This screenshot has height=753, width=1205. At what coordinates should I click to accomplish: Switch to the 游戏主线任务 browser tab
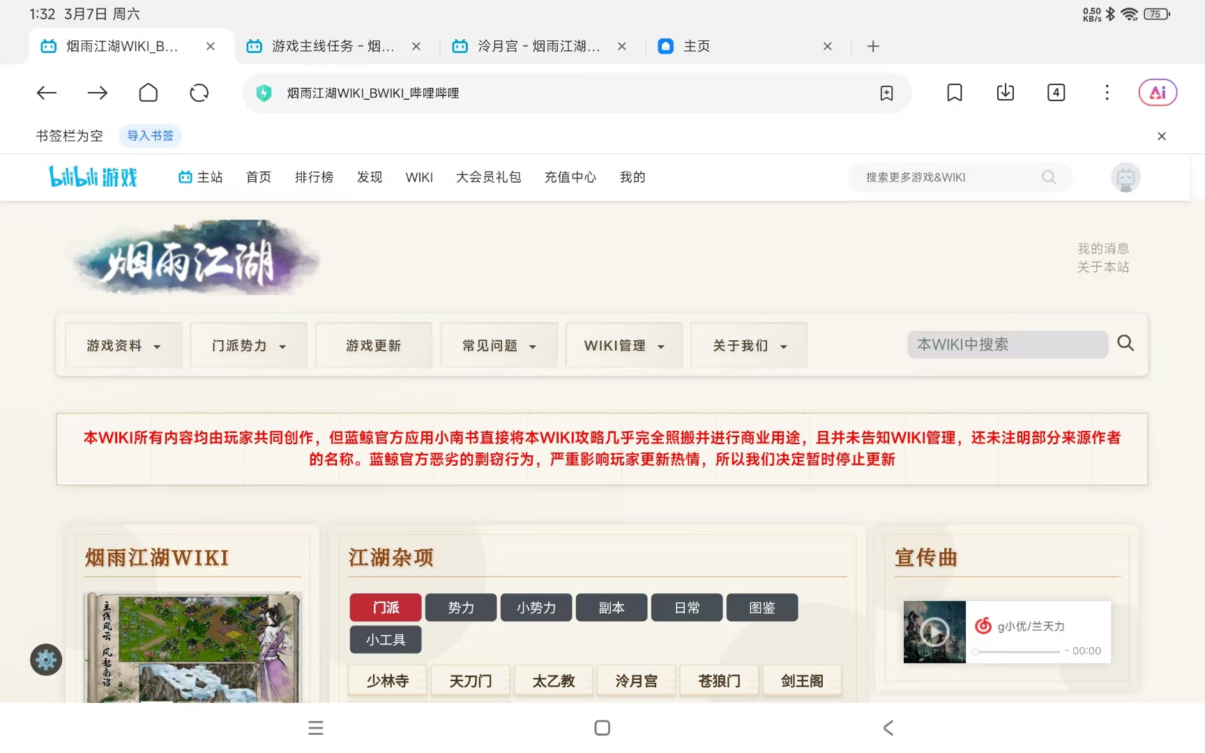[x=333, y=46]
